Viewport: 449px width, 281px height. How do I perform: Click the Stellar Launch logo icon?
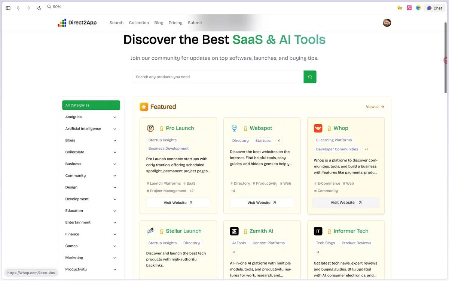(x=150, y=231)
